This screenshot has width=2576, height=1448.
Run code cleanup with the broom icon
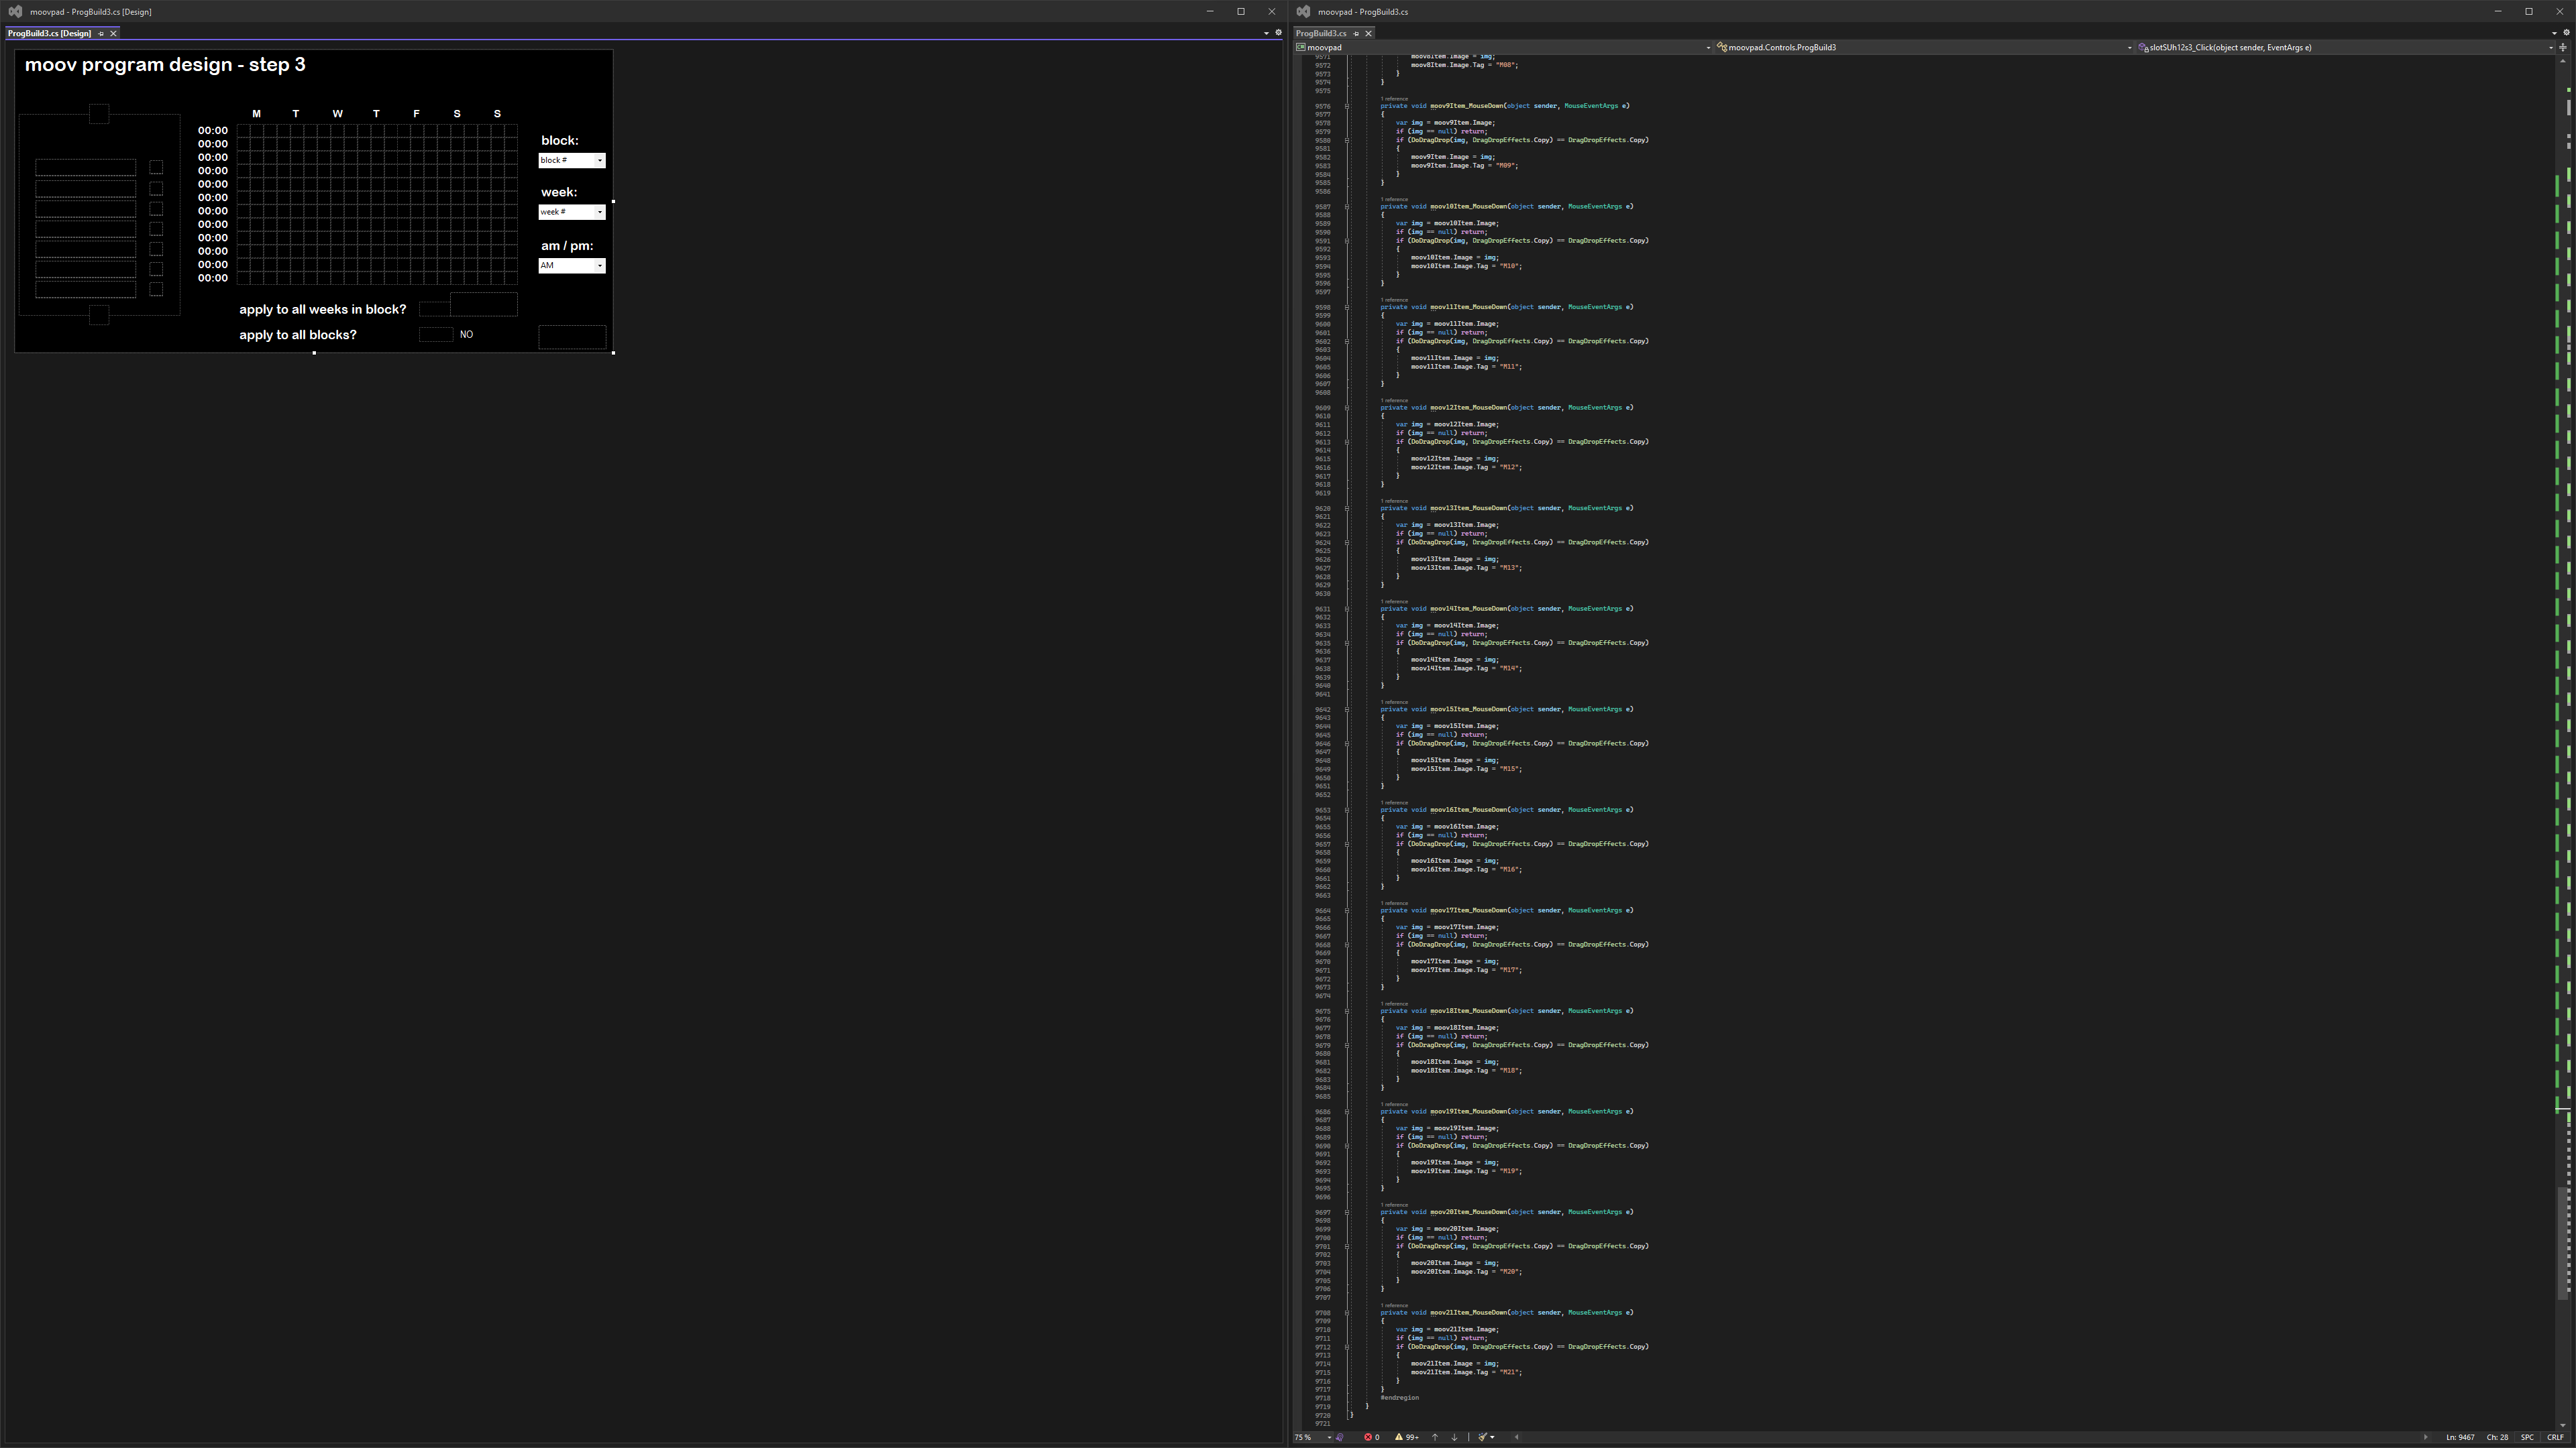pyautogui.click(x=1483, y=1437)
